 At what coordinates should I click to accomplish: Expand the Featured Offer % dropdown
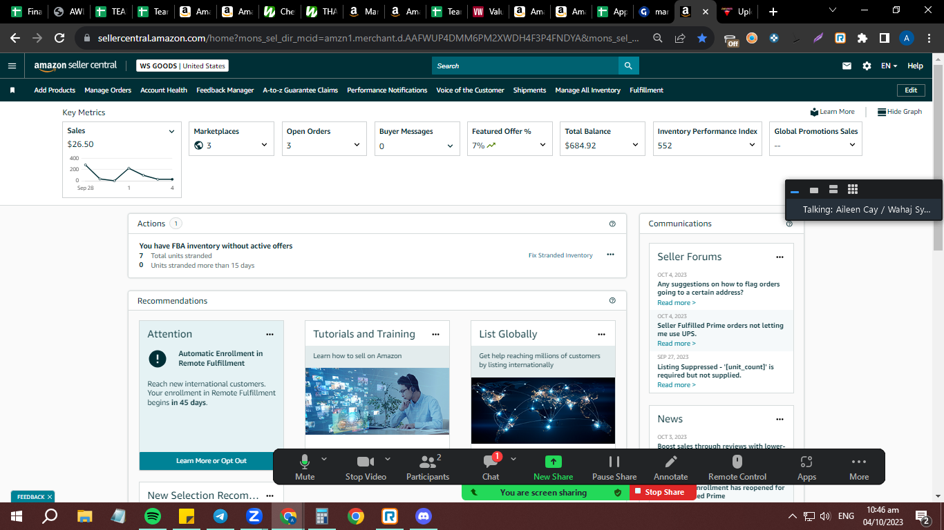click(542, 145)
